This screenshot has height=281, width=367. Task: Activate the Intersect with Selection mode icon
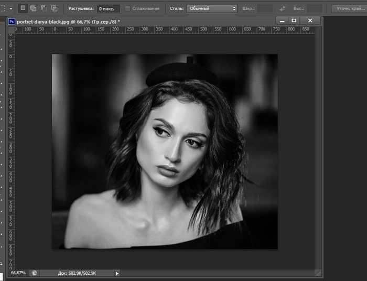point(55,8)
